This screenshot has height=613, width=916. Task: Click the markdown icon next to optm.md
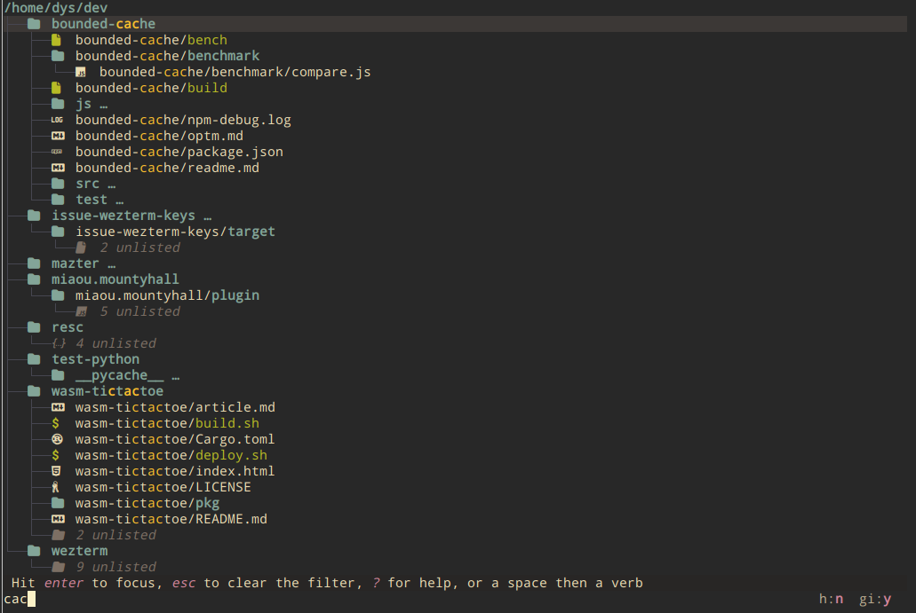(57, 136)
